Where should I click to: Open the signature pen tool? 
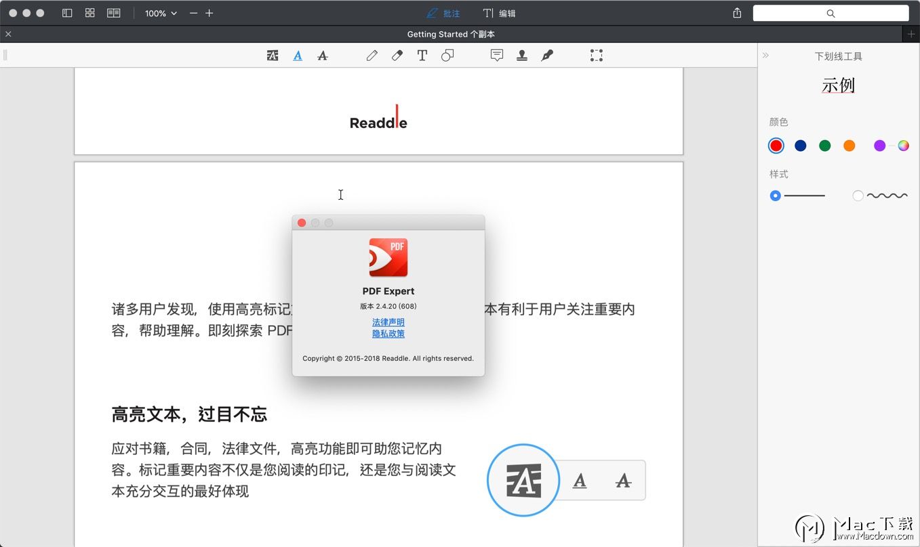(x=547, y=56)
